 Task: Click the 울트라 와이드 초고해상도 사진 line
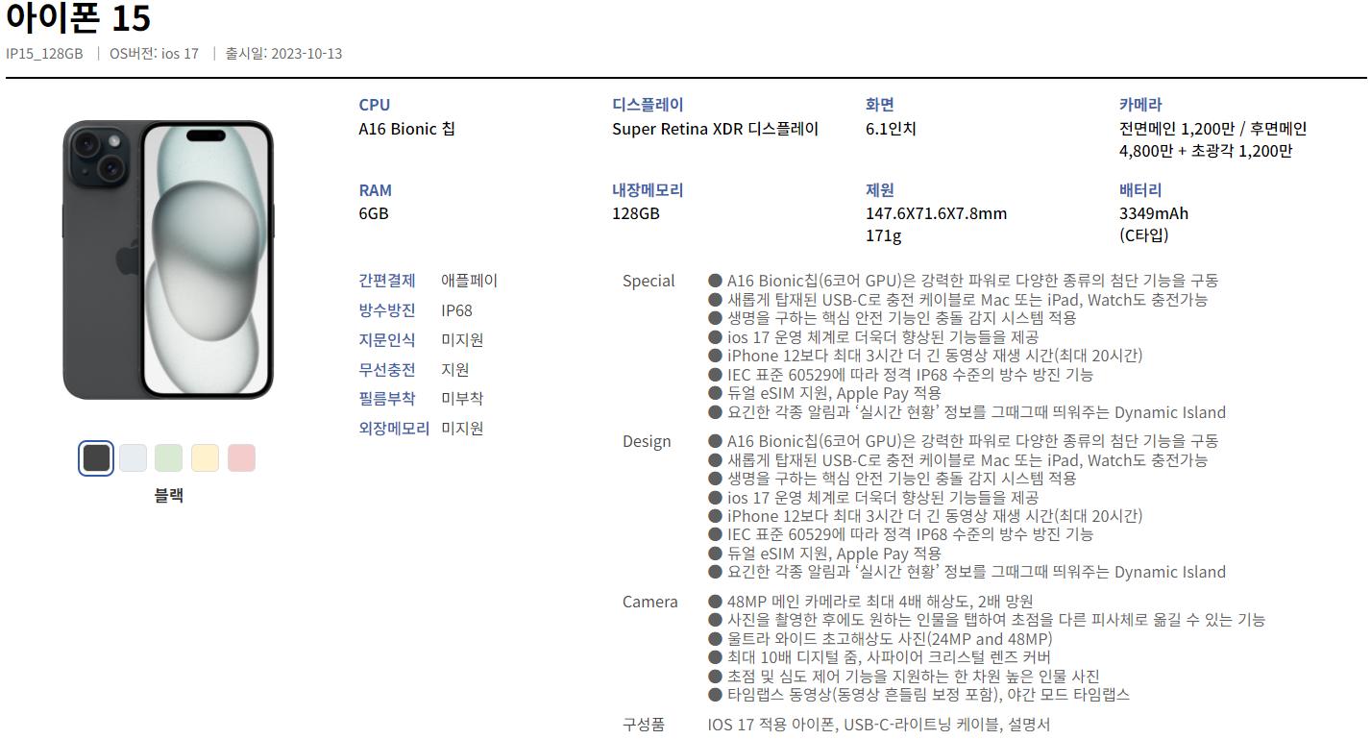[880, 639]
